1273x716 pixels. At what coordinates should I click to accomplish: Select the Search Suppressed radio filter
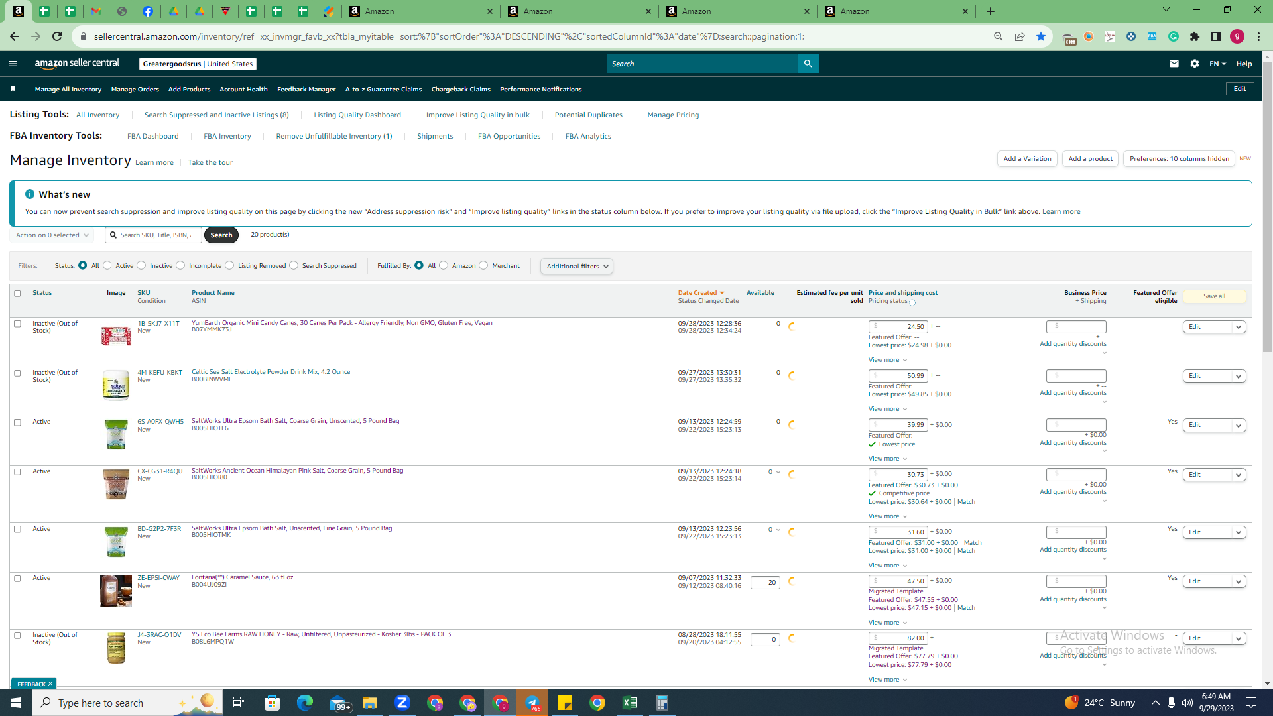(x=294, y=265)
